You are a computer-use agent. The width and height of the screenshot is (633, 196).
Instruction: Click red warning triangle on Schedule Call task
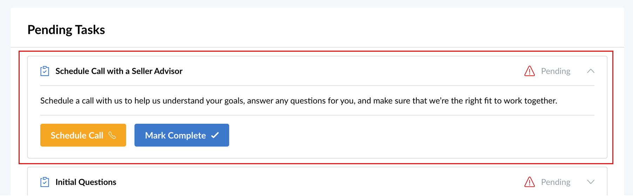coord(529,71)
